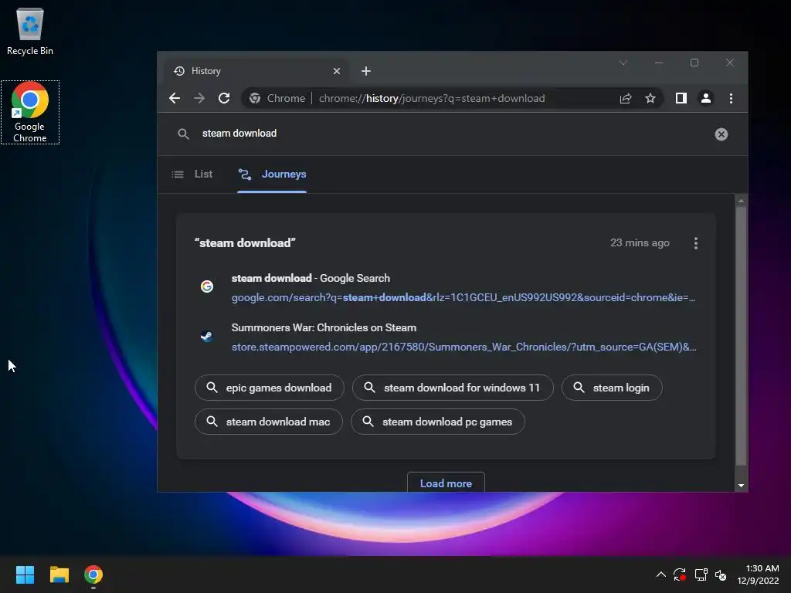Click the update sync tray icon
This screenshot has width=791, height=593.
point(680,574)
